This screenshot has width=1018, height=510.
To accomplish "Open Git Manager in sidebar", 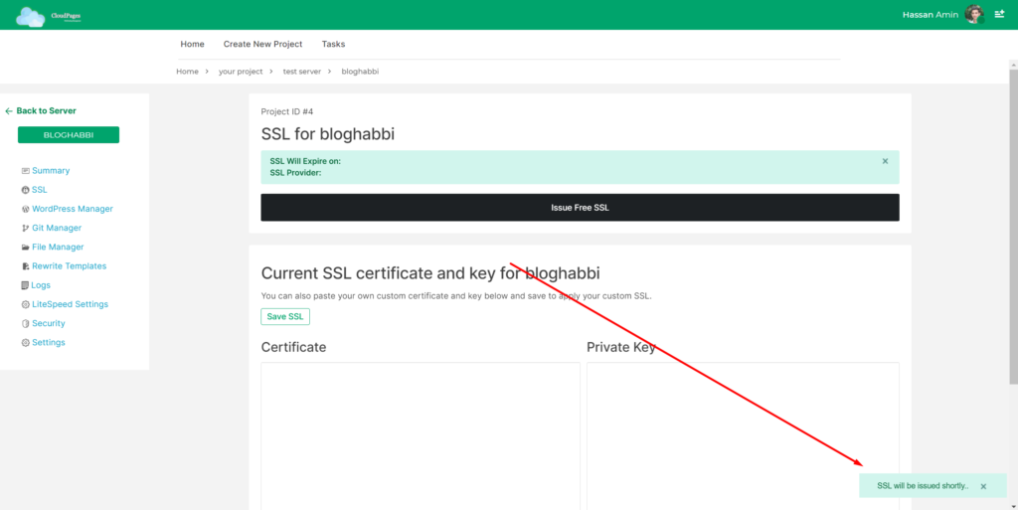I will coord(57,228).
